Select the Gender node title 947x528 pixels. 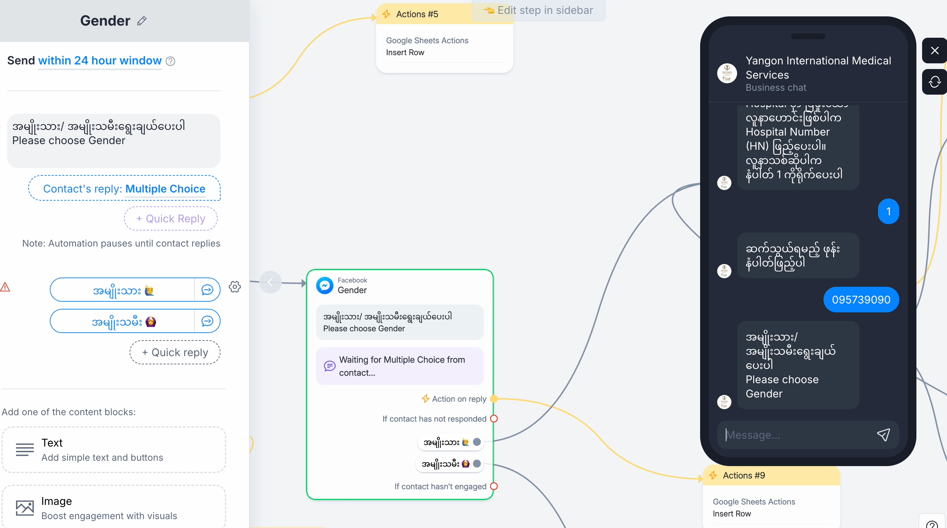pyautogui.click(x=352, y=290)
